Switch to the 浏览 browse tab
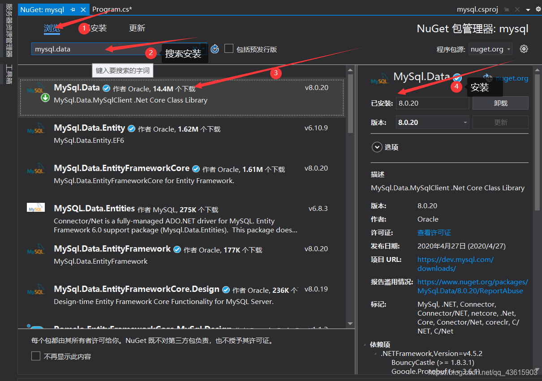Image resolution: width=542 pixels, height=381 pixels. 52,28
